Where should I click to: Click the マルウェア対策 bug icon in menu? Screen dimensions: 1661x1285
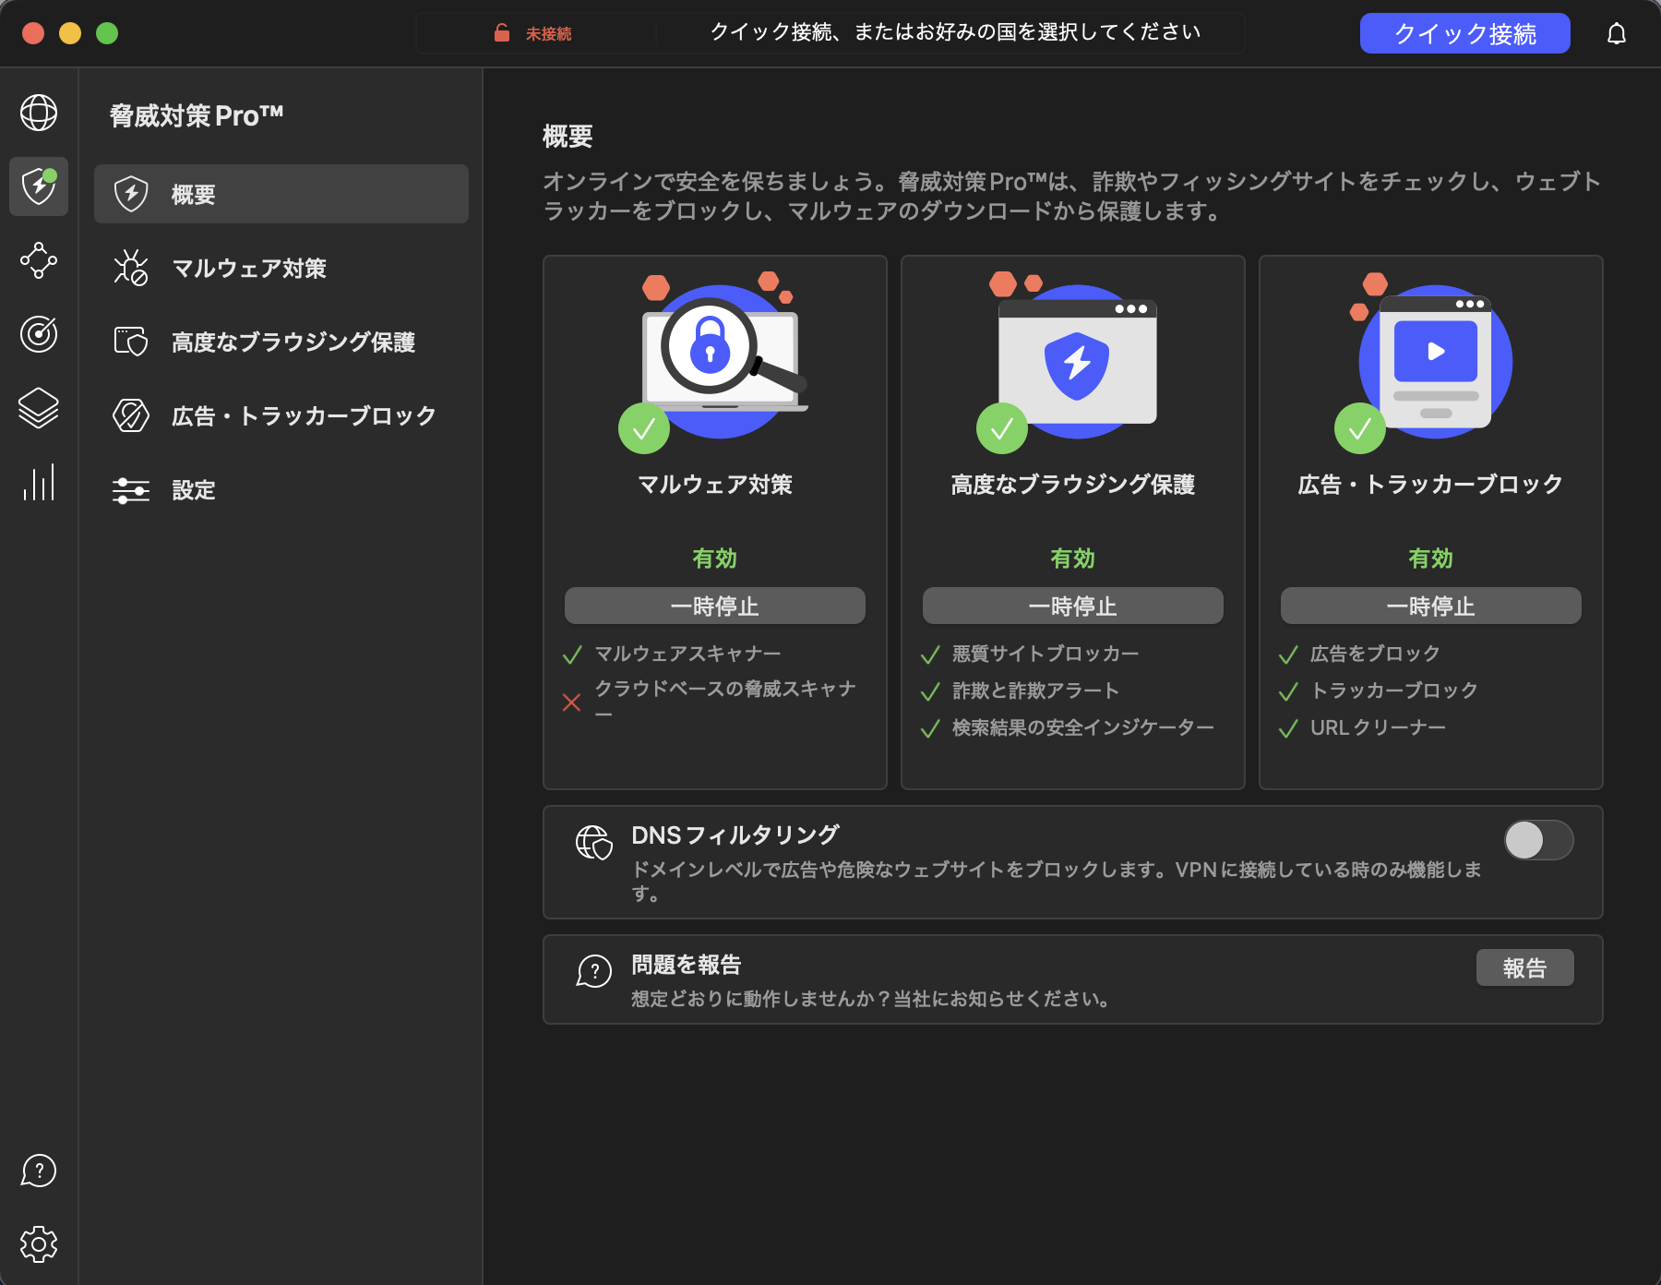click(131, 268)
